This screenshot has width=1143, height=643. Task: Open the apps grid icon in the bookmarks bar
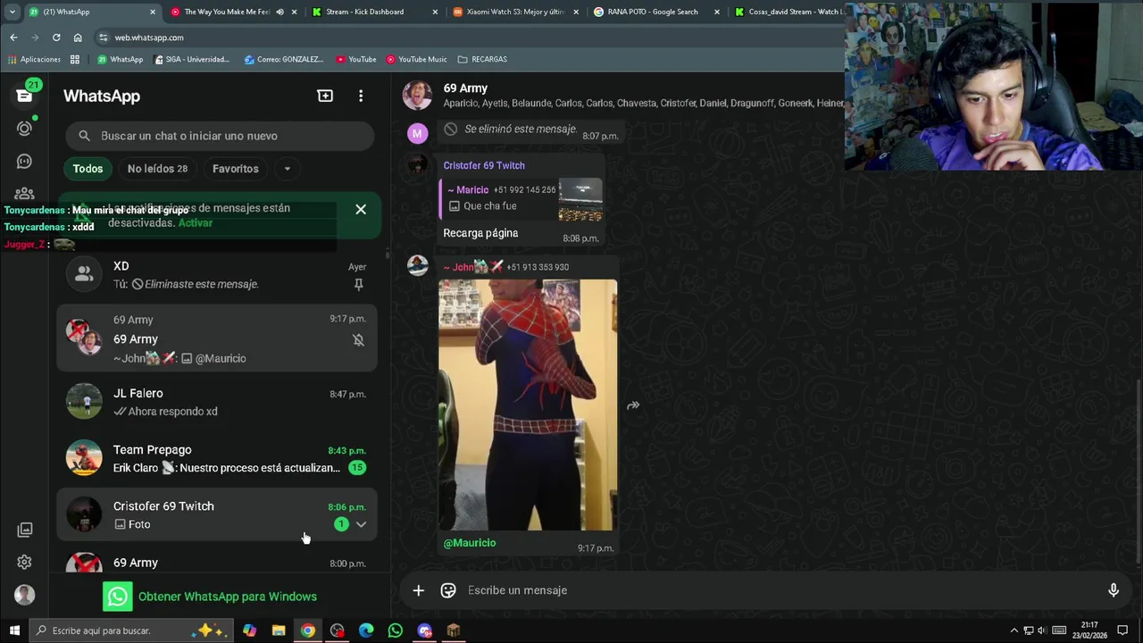click(75, 59)
